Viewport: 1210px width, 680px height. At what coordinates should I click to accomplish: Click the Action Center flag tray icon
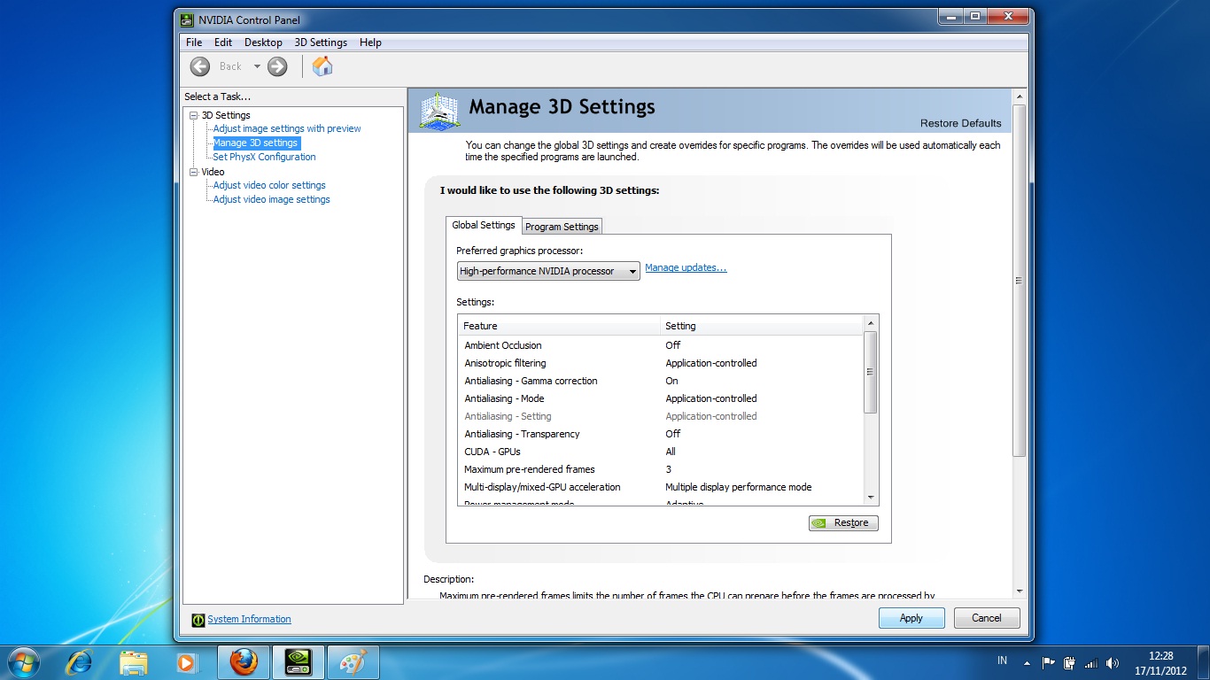1049,662
